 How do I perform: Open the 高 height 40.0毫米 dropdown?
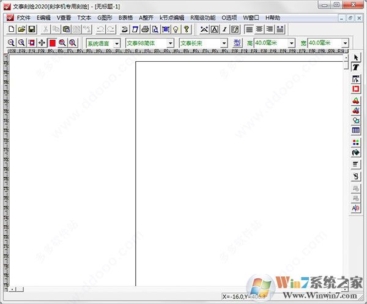(291, 43)
